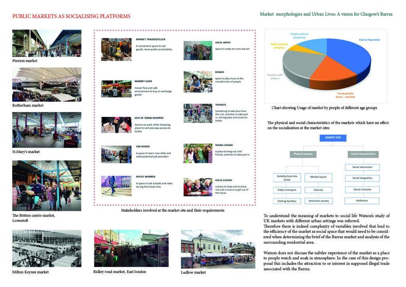Open the Ridley road market image
This screenshot has width=406, height=287.
(131, 249)
